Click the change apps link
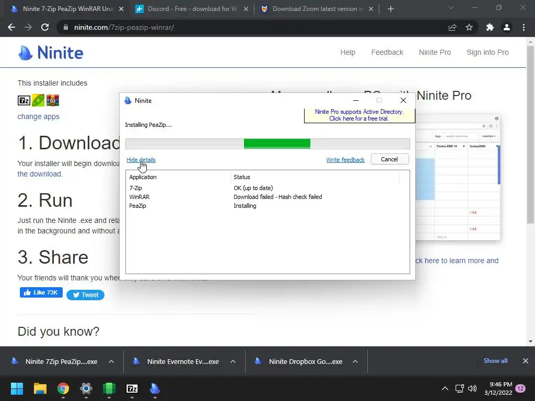535x401 pixels. [38, 116]
